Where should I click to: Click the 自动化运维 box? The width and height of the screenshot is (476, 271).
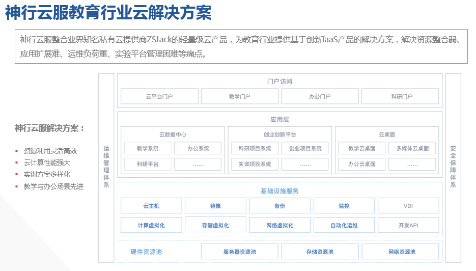pyautogui.click(x=344, y=225)
